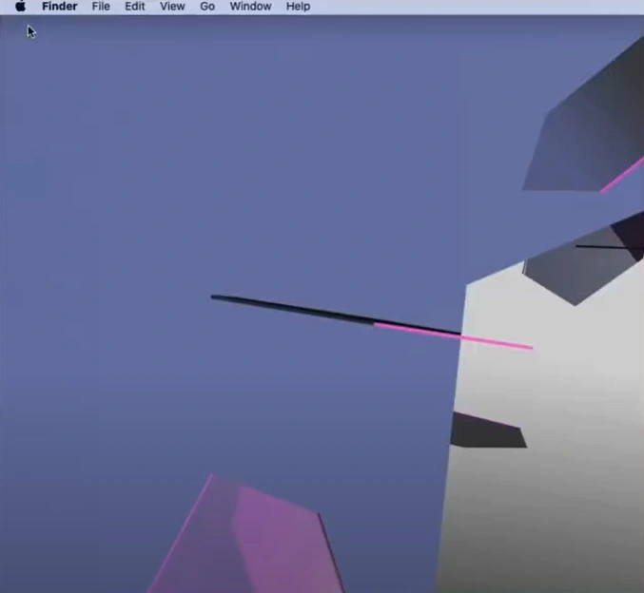644x593 pixels.
Task: Open the File menu
Action: (x=101, y=7)
